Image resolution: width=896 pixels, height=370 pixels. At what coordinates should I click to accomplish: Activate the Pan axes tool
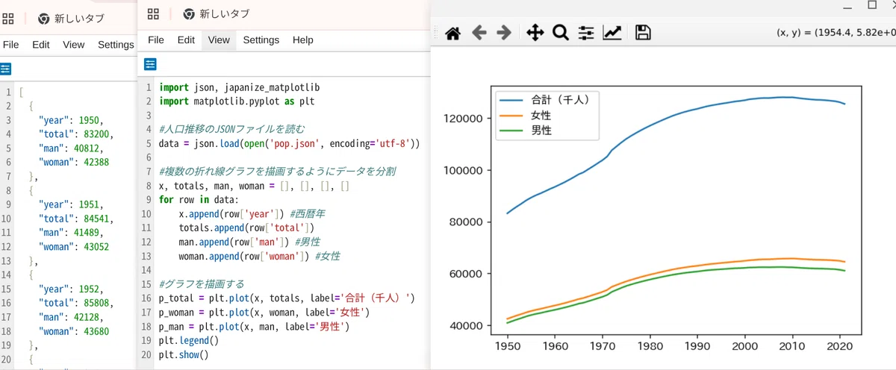coord(535,33)
